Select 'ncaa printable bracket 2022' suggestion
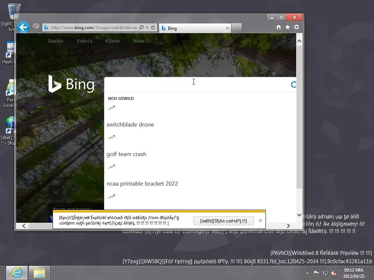 point(142,184)
